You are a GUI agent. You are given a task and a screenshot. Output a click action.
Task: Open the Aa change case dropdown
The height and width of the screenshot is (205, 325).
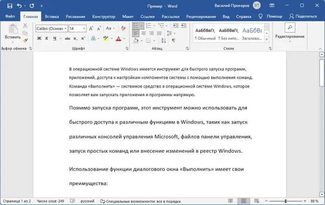click(110, 29)
